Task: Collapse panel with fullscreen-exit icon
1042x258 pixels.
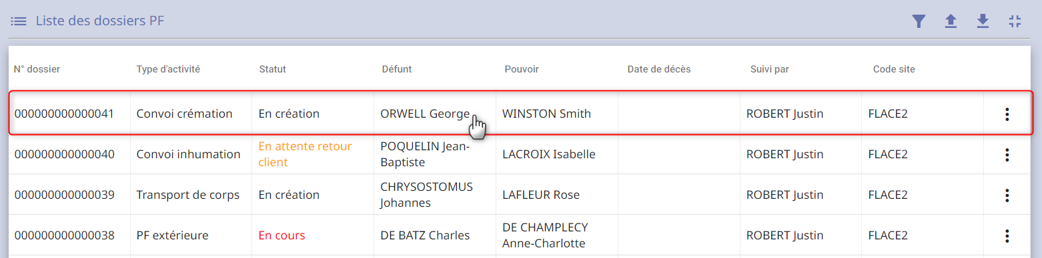Action: coord(1015,21)
